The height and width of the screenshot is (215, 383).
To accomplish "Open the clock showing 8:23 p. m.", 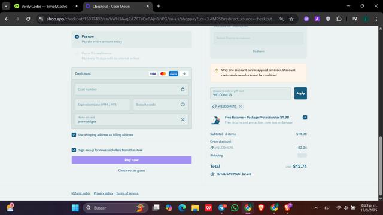I will [369, 208].
